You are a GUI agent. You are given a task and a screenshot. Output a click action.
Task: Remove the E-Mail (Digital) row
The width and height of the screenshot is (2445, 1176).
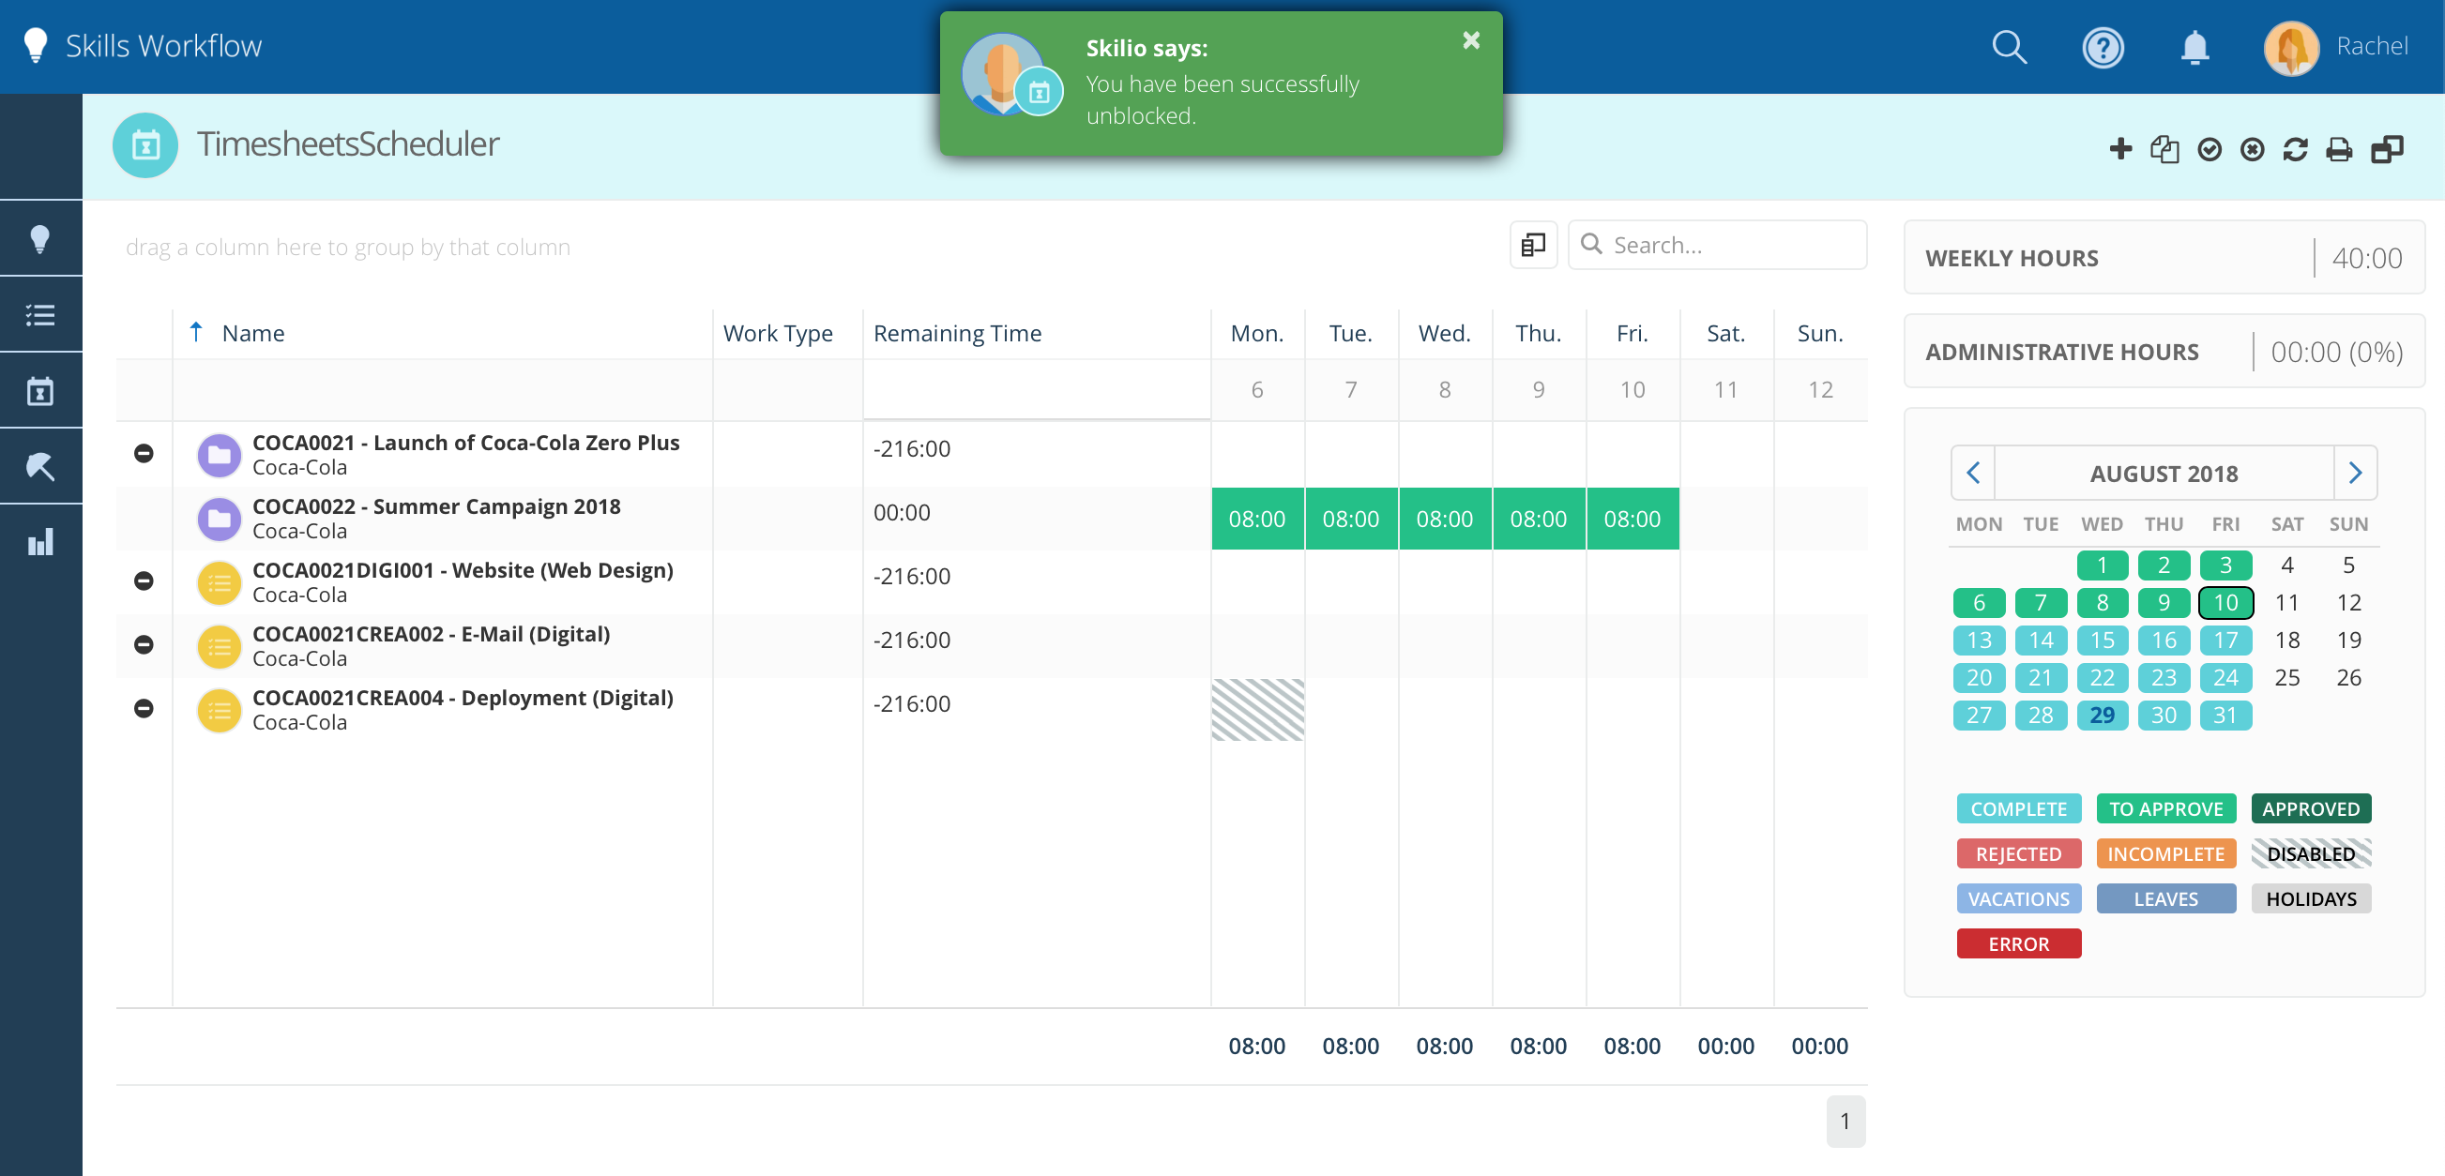pyautogui.click(x=144, y=644)
